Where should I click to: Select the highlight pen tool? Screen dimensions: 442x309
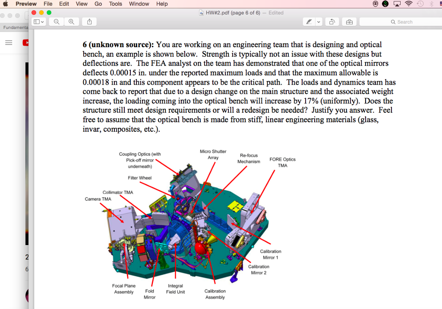click(x=309, y=22)
